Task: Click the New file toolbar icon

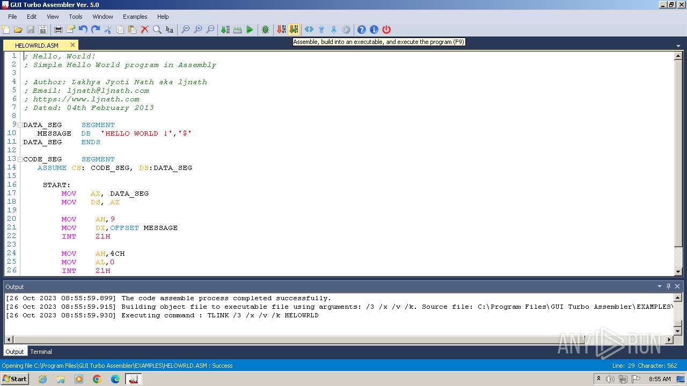Action: [x=6, y=29]
